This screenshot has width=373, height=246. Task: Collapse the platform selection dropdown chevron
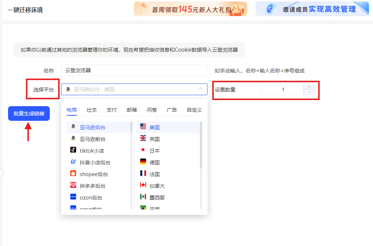[200, 89]
